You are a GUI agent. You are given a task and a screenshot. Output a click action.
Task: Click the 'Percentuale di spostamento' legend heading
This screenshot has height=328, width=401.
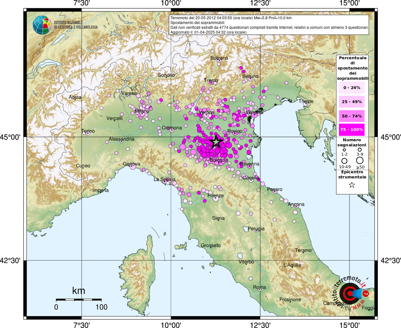coord(352,68)
